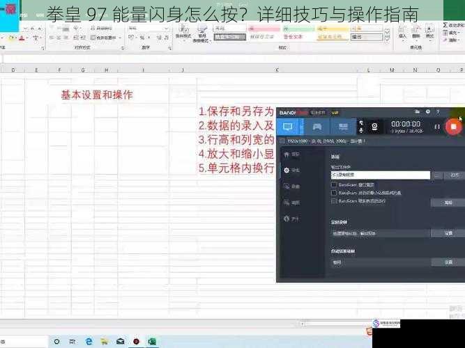Apply the yellow Neutral cell style
The height and width of the screenshot is (348, 465).
click(x=333, y=29)
